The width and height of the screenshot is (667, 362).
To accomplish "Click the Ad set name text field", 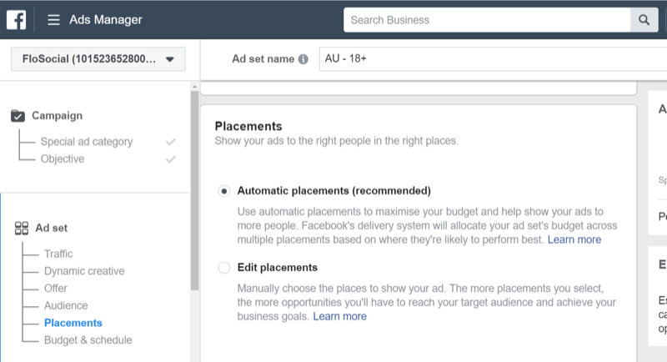I will 492,60.
